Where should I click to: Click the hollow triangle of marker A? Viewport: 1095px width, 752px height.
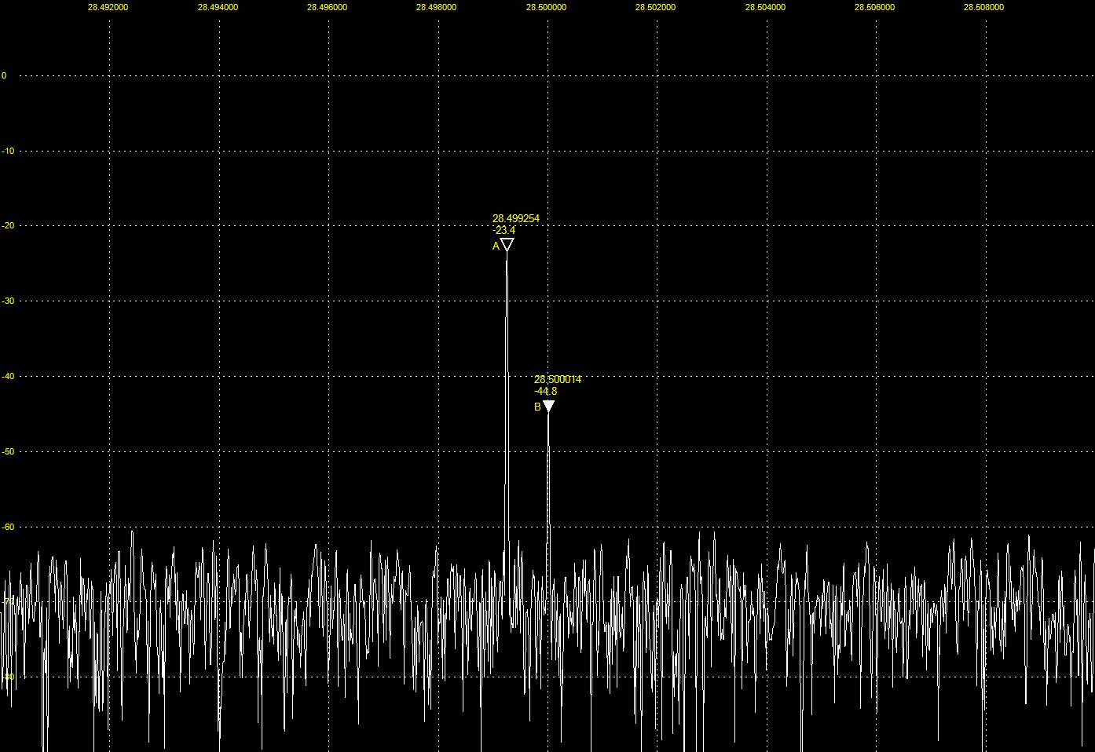507,244
